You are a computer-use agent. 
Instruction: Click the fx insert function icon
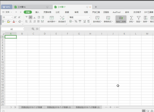[x=37, y=29]
